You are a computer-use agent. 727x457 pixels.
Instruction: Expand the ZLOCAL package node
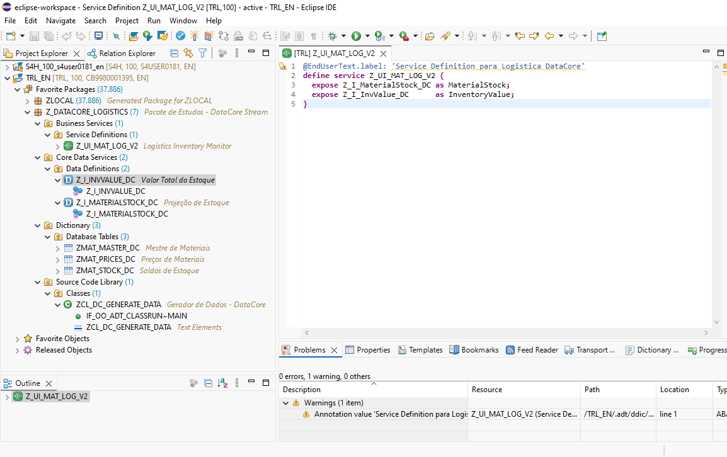click(28, 101)
